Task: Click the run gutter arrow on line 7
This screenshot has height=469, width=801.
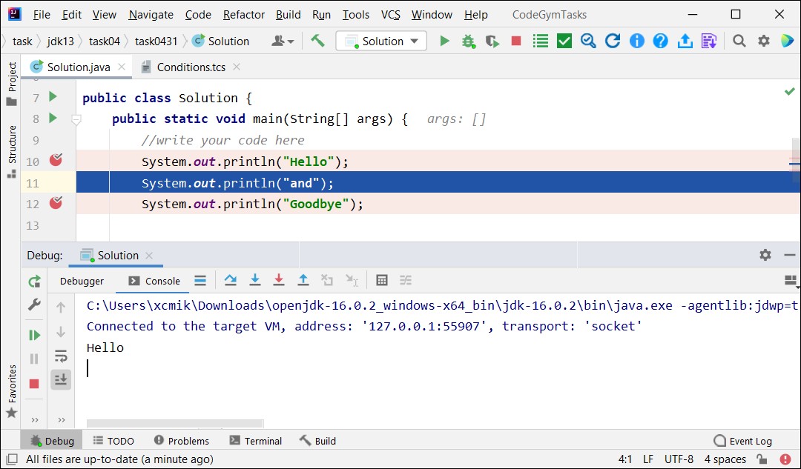Action: pyautogui.click(x=53, y=96)
